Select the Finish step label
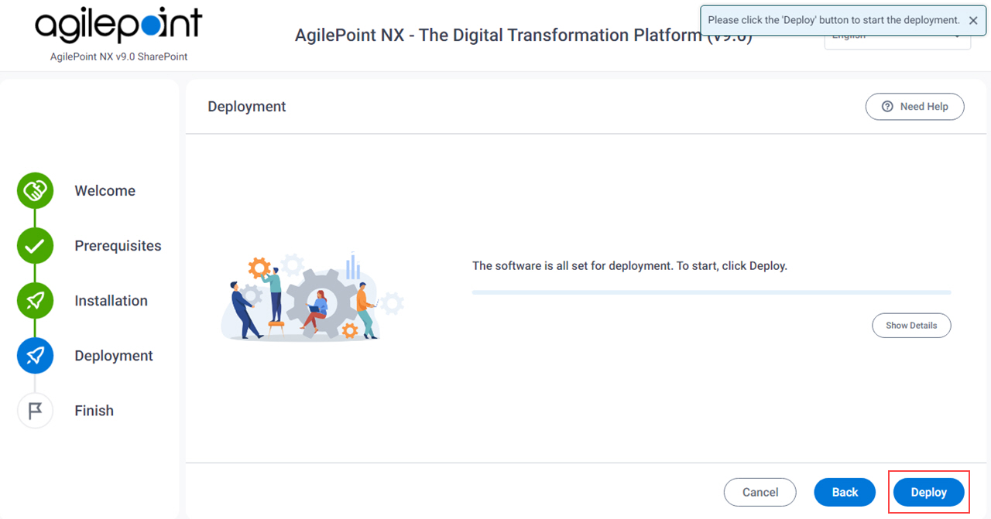Viewport: 991px width, 519px height. [x=94, y=411]
